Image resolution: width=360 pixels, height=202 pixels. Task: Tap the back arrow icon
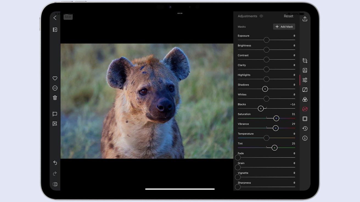click(55, 18)
